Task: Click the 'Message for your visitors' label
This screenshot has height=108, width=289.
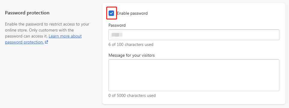Action: 132,55
